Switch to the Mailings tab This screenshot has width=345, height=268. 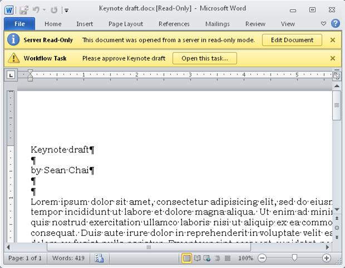point(218,24)
